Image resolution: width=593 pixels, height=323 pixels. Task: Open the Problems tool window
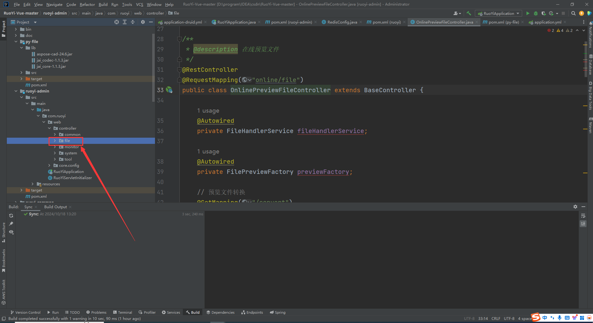point(96,312)
